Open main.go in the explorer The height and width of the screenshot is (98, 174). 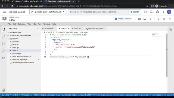point(16,48)
